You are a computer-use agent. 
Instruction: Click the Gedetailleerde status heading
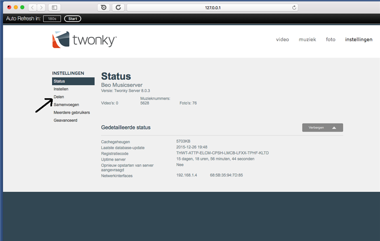[126, 128]
